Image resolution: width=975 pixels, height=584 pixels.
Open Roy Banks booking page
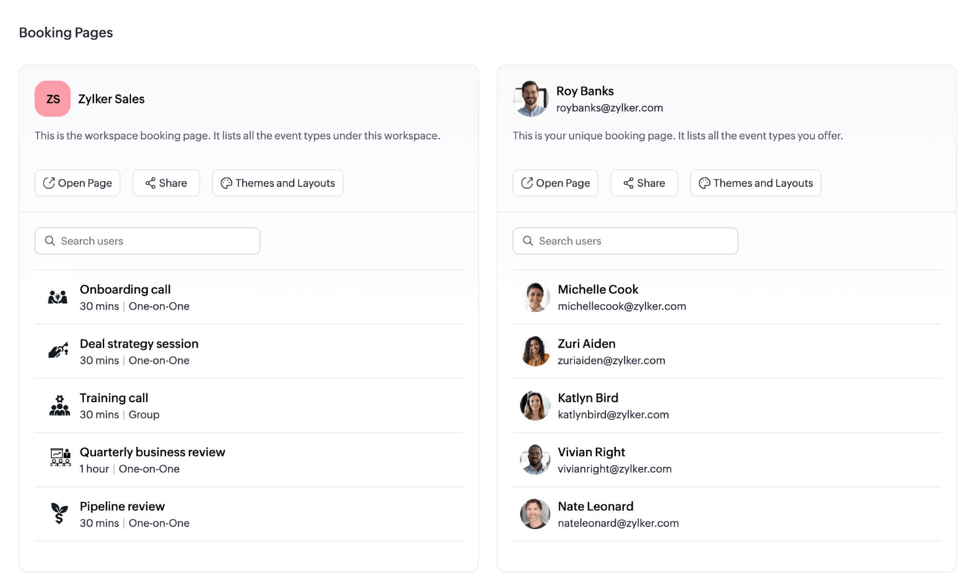point(555,183)
